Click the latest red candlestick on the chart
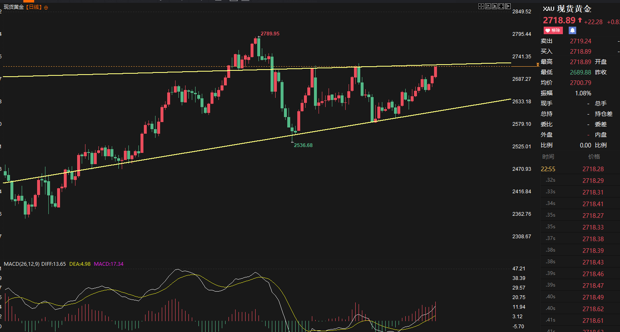Viewport: 620px width, 332px height. point(436,72)
